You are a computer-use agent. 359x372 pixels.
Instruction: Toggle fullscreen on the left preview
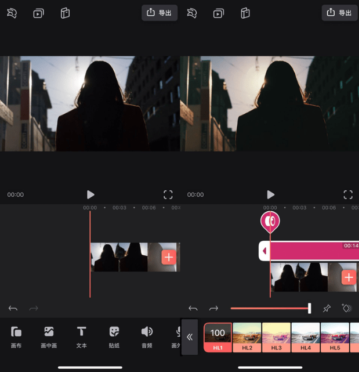point(168,194)
